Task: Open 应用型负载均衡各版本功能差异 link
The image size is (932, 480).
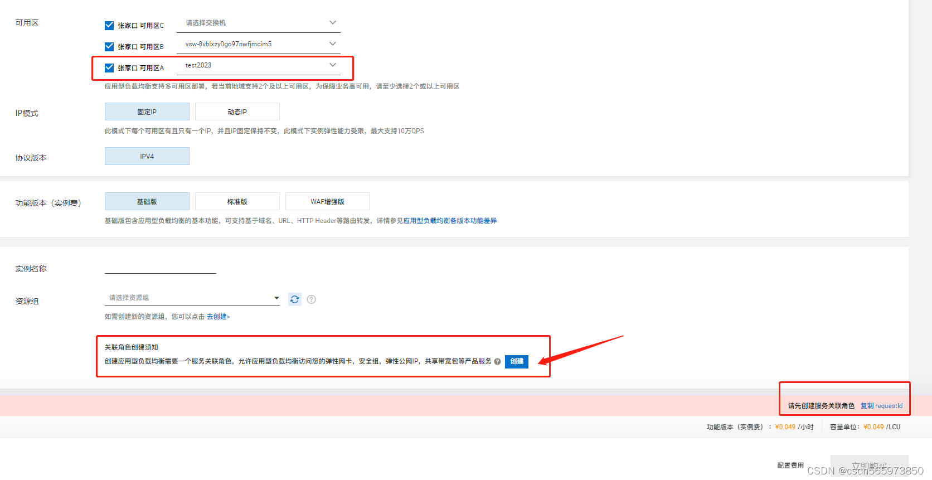Action: point(450,221)
